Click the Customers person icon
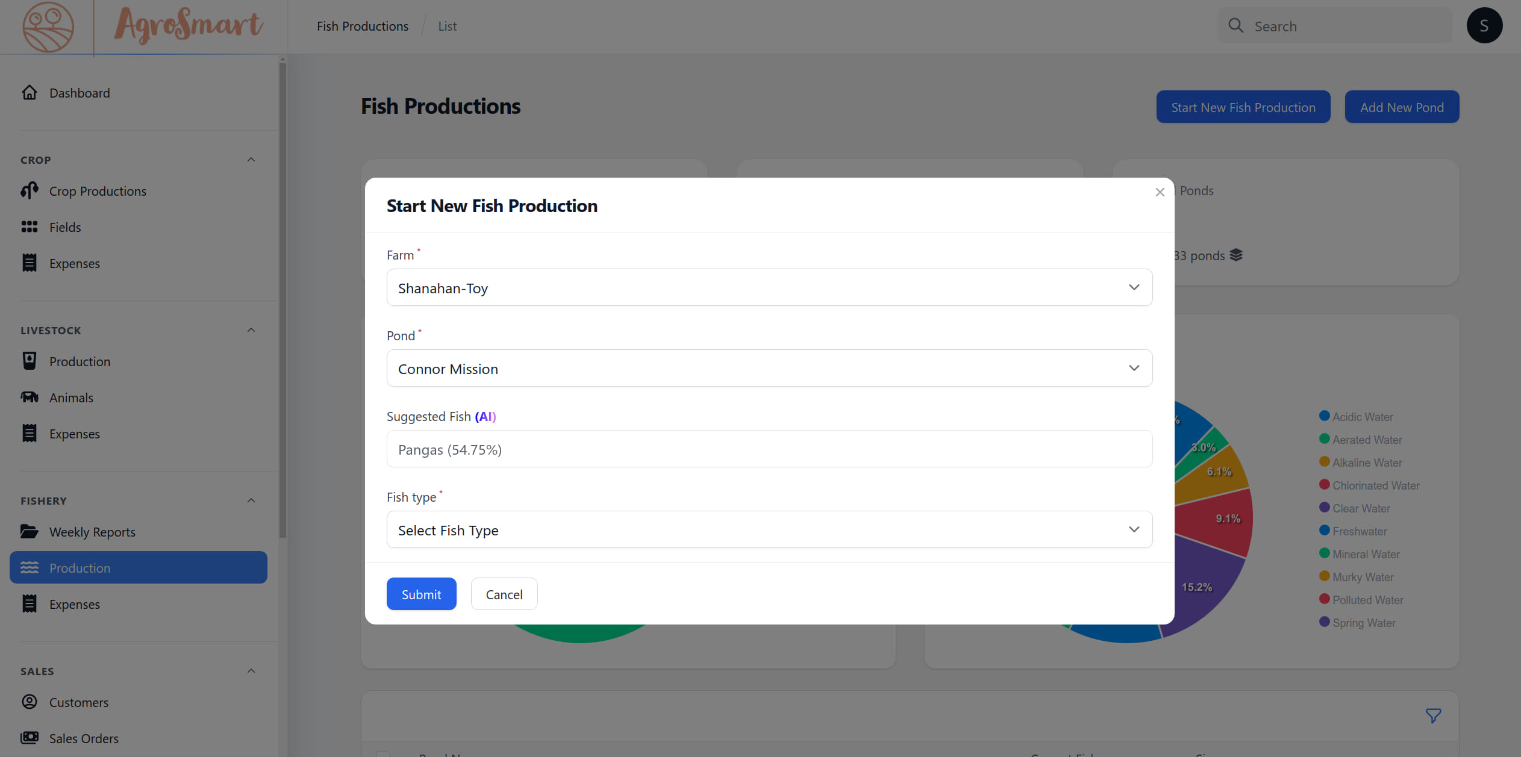The image size is (1521, 757). pyautogui.click(x=30, y=702)
